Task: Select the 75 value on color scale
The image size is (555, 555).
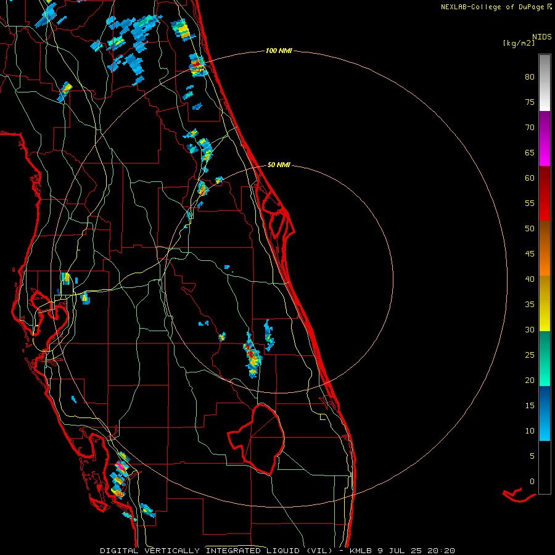Action: coord(530,102)
